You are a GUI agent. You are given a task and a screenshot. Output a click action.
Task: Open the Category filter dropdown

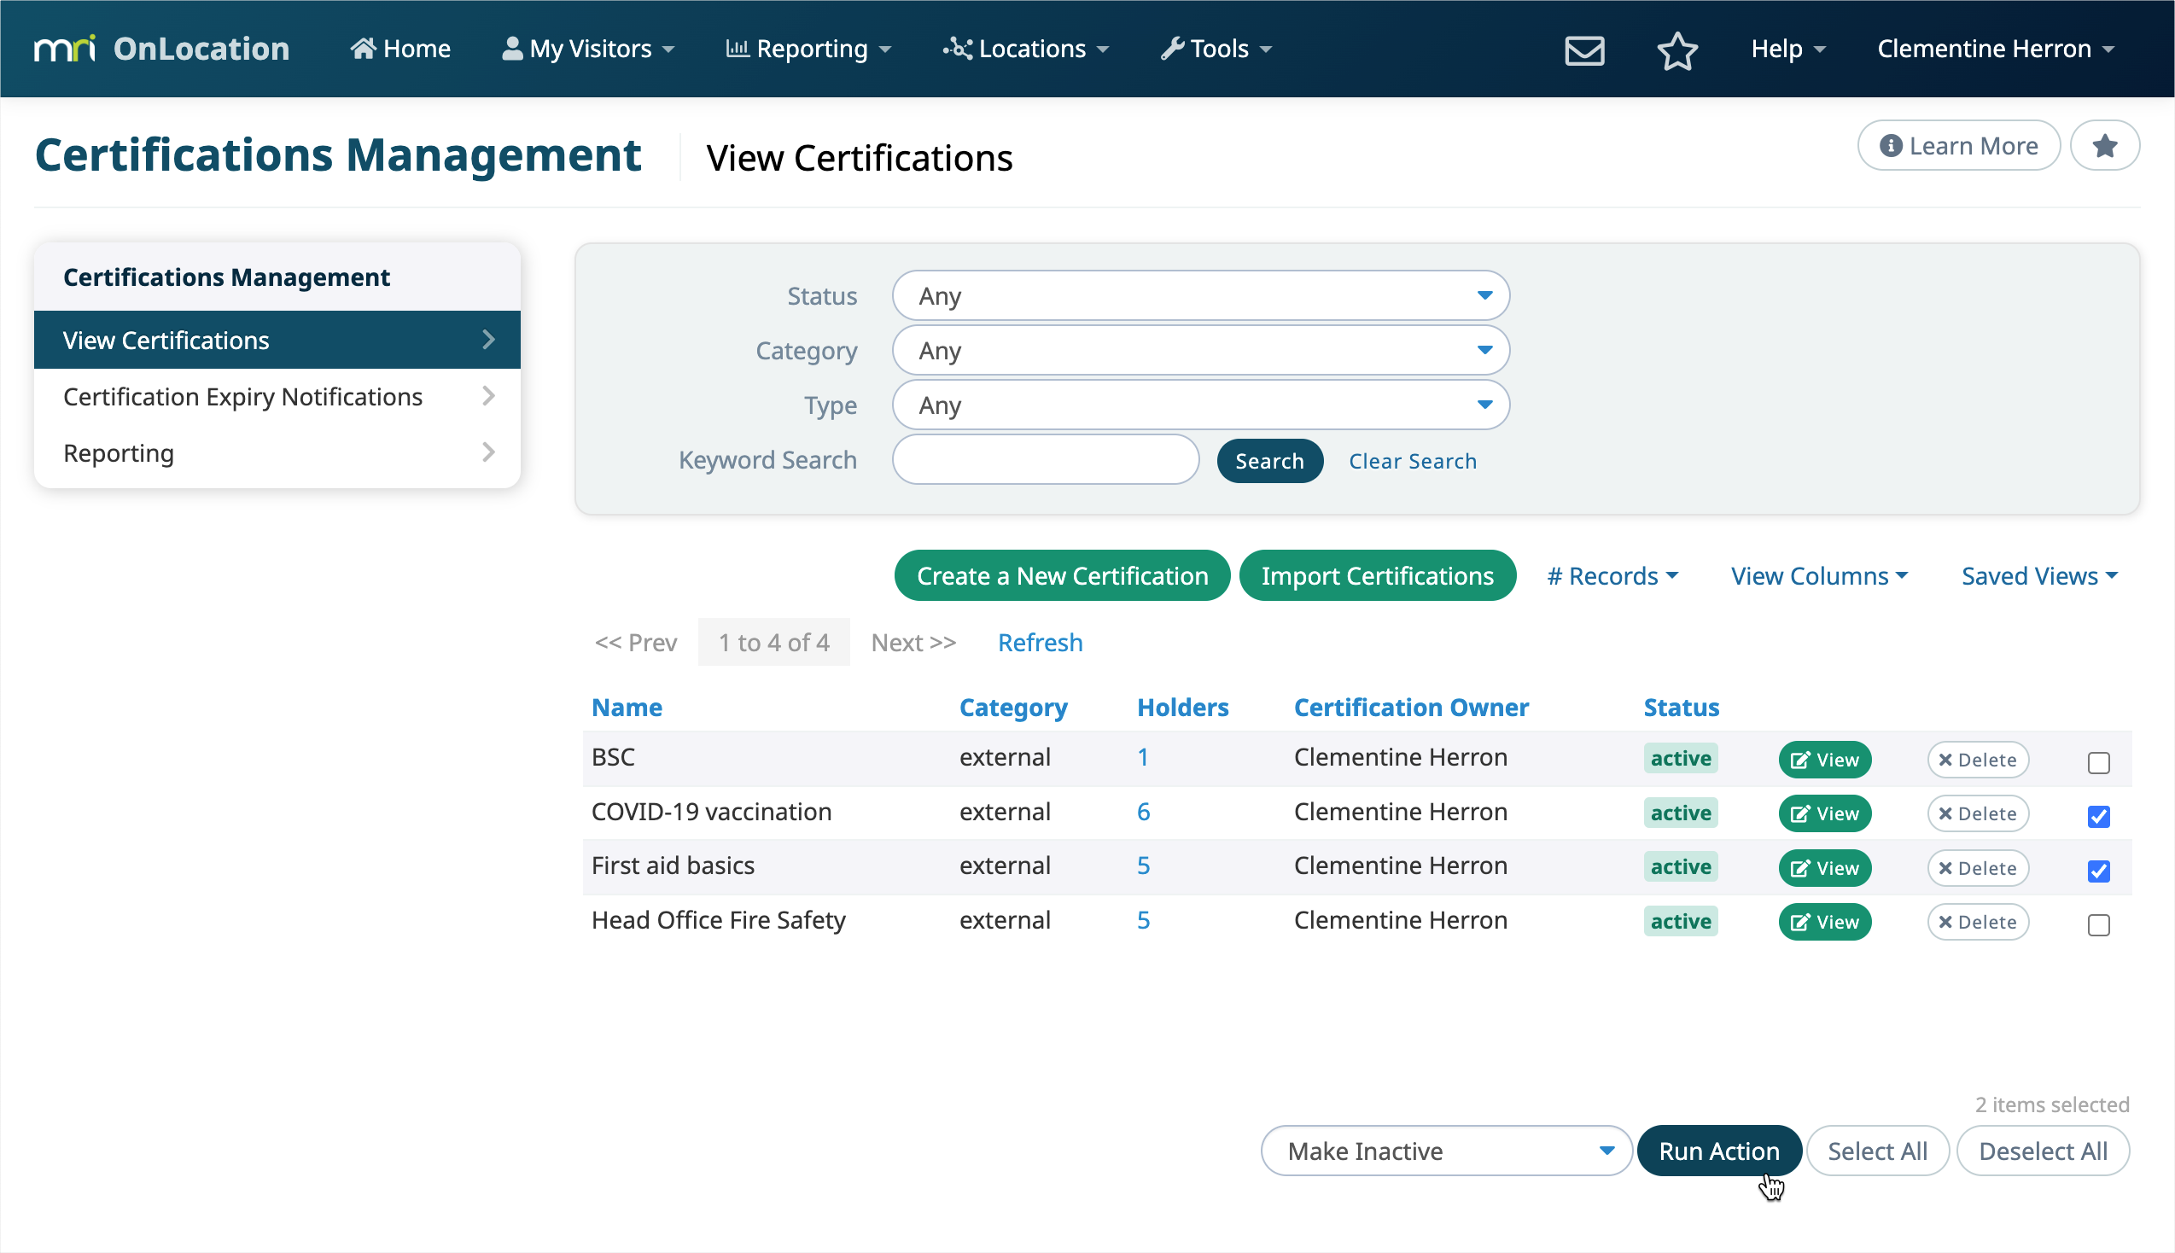point(1201,350)
